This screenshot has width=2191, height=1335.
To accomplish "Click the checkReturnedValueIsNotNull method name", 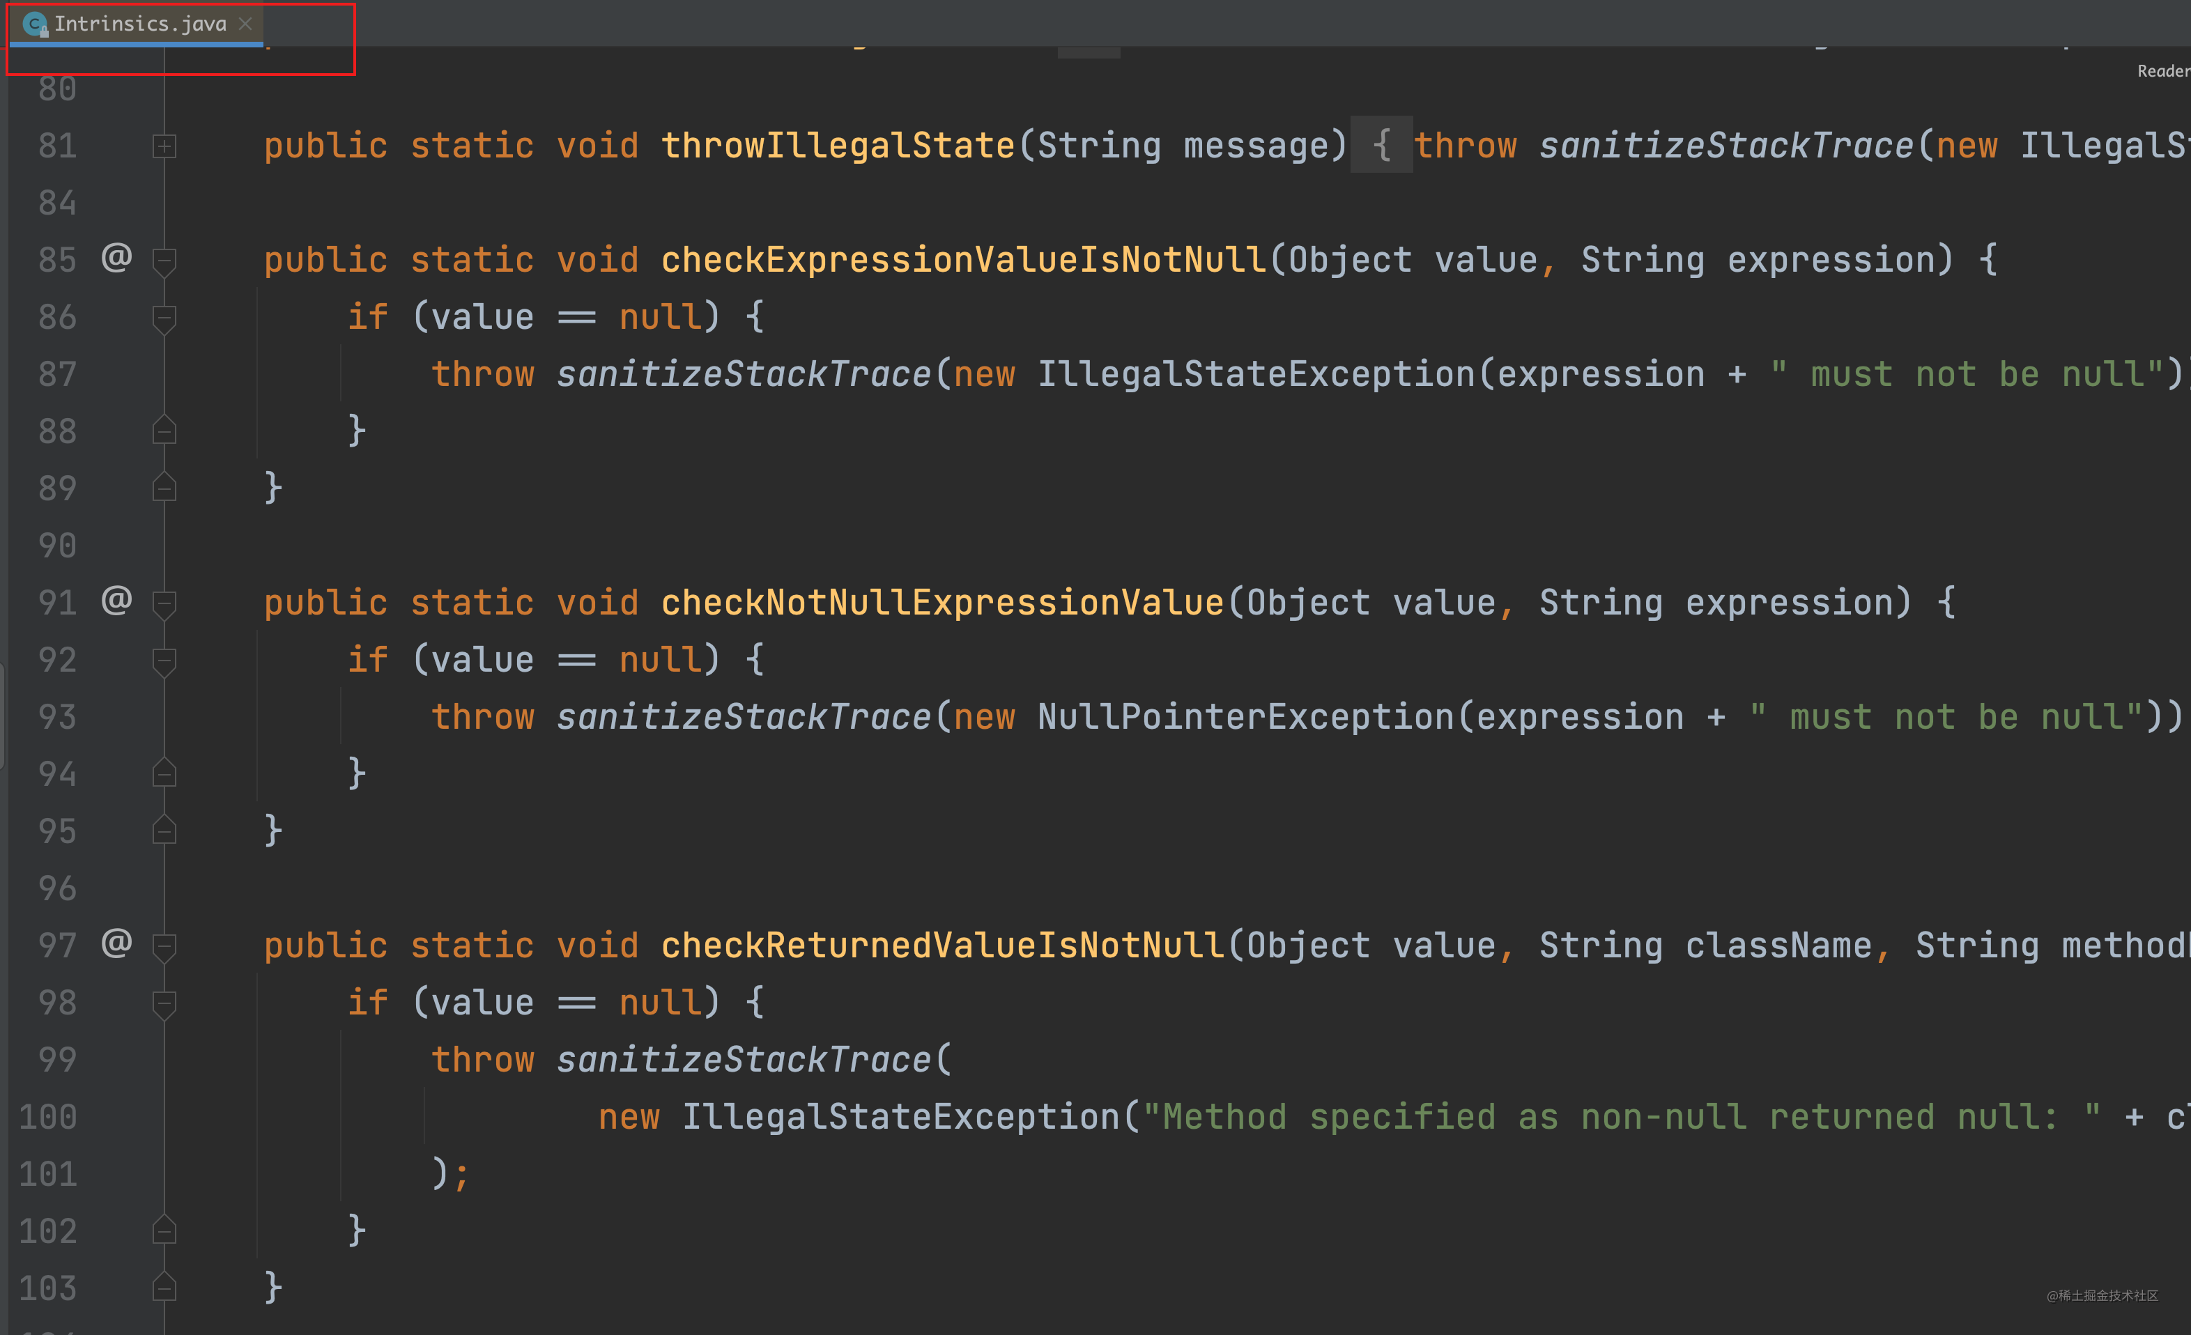I will pos(943,946).
